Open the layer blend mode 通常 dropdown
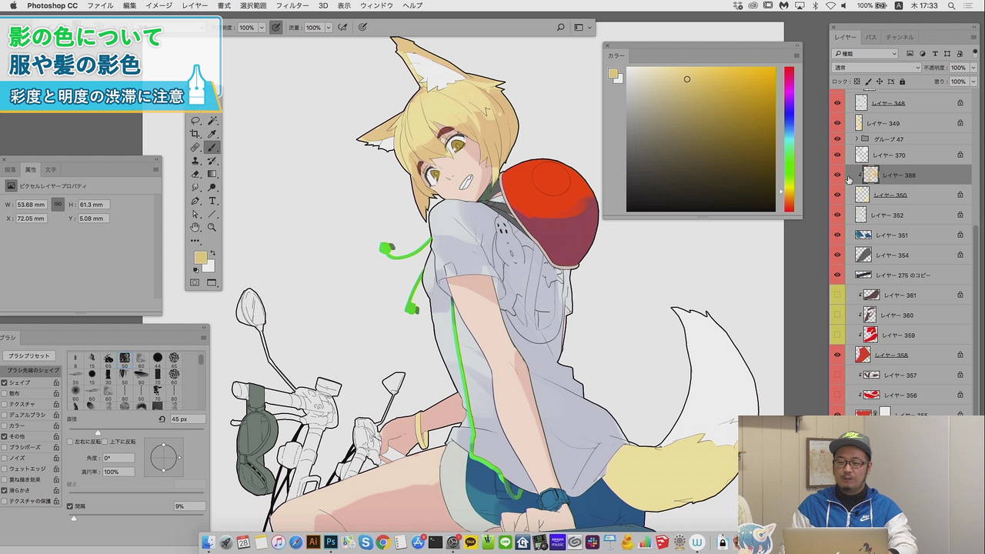985x554 pixels. (x=876, y=68)
